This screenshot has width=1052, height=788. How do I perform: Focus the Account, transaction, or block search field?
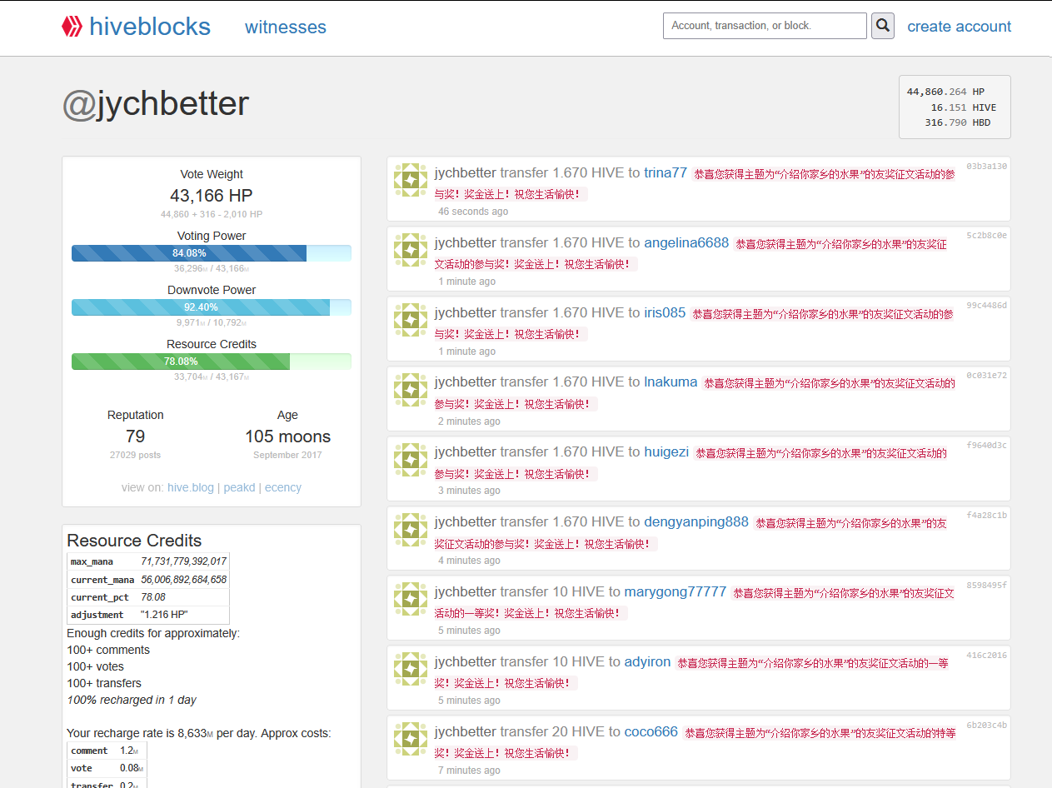pyautogui.click(x=765, y=26)
